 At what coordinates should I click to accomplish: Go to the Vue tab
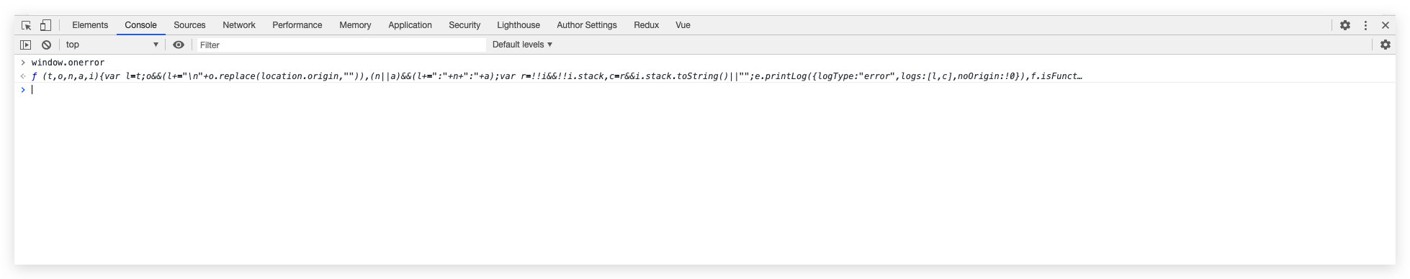(683, 25)
